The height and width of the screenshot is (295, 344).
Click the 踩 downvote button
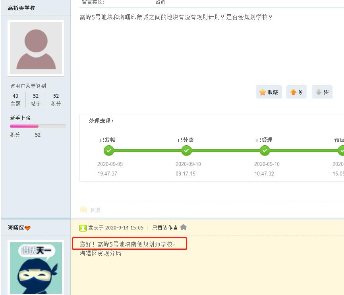(x=322, y=92)
